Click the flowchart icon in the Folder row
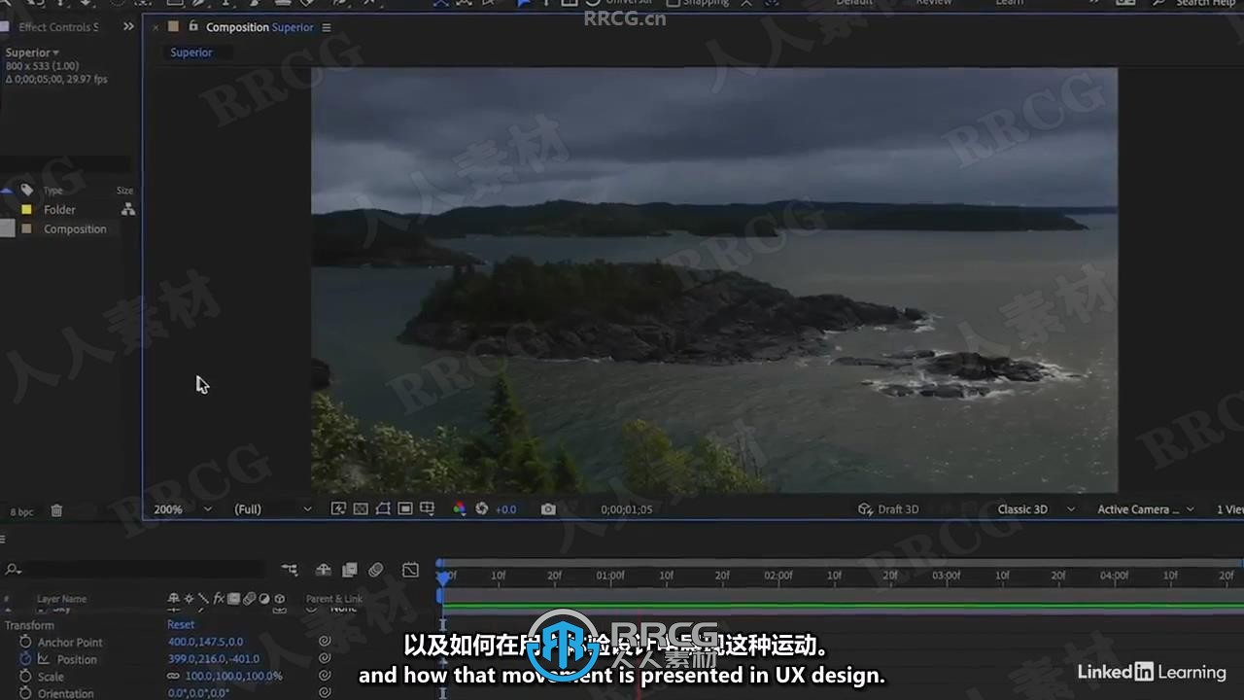This screenshot has height=700, width=1244. coord(127,209)
